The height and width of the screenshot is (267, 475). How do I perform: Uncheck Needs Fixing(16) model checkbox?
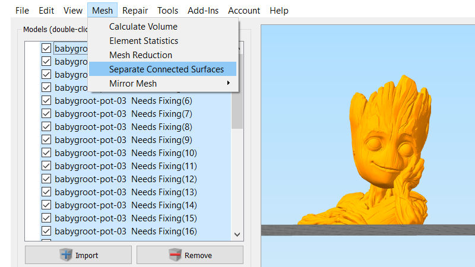pos(46,231)
